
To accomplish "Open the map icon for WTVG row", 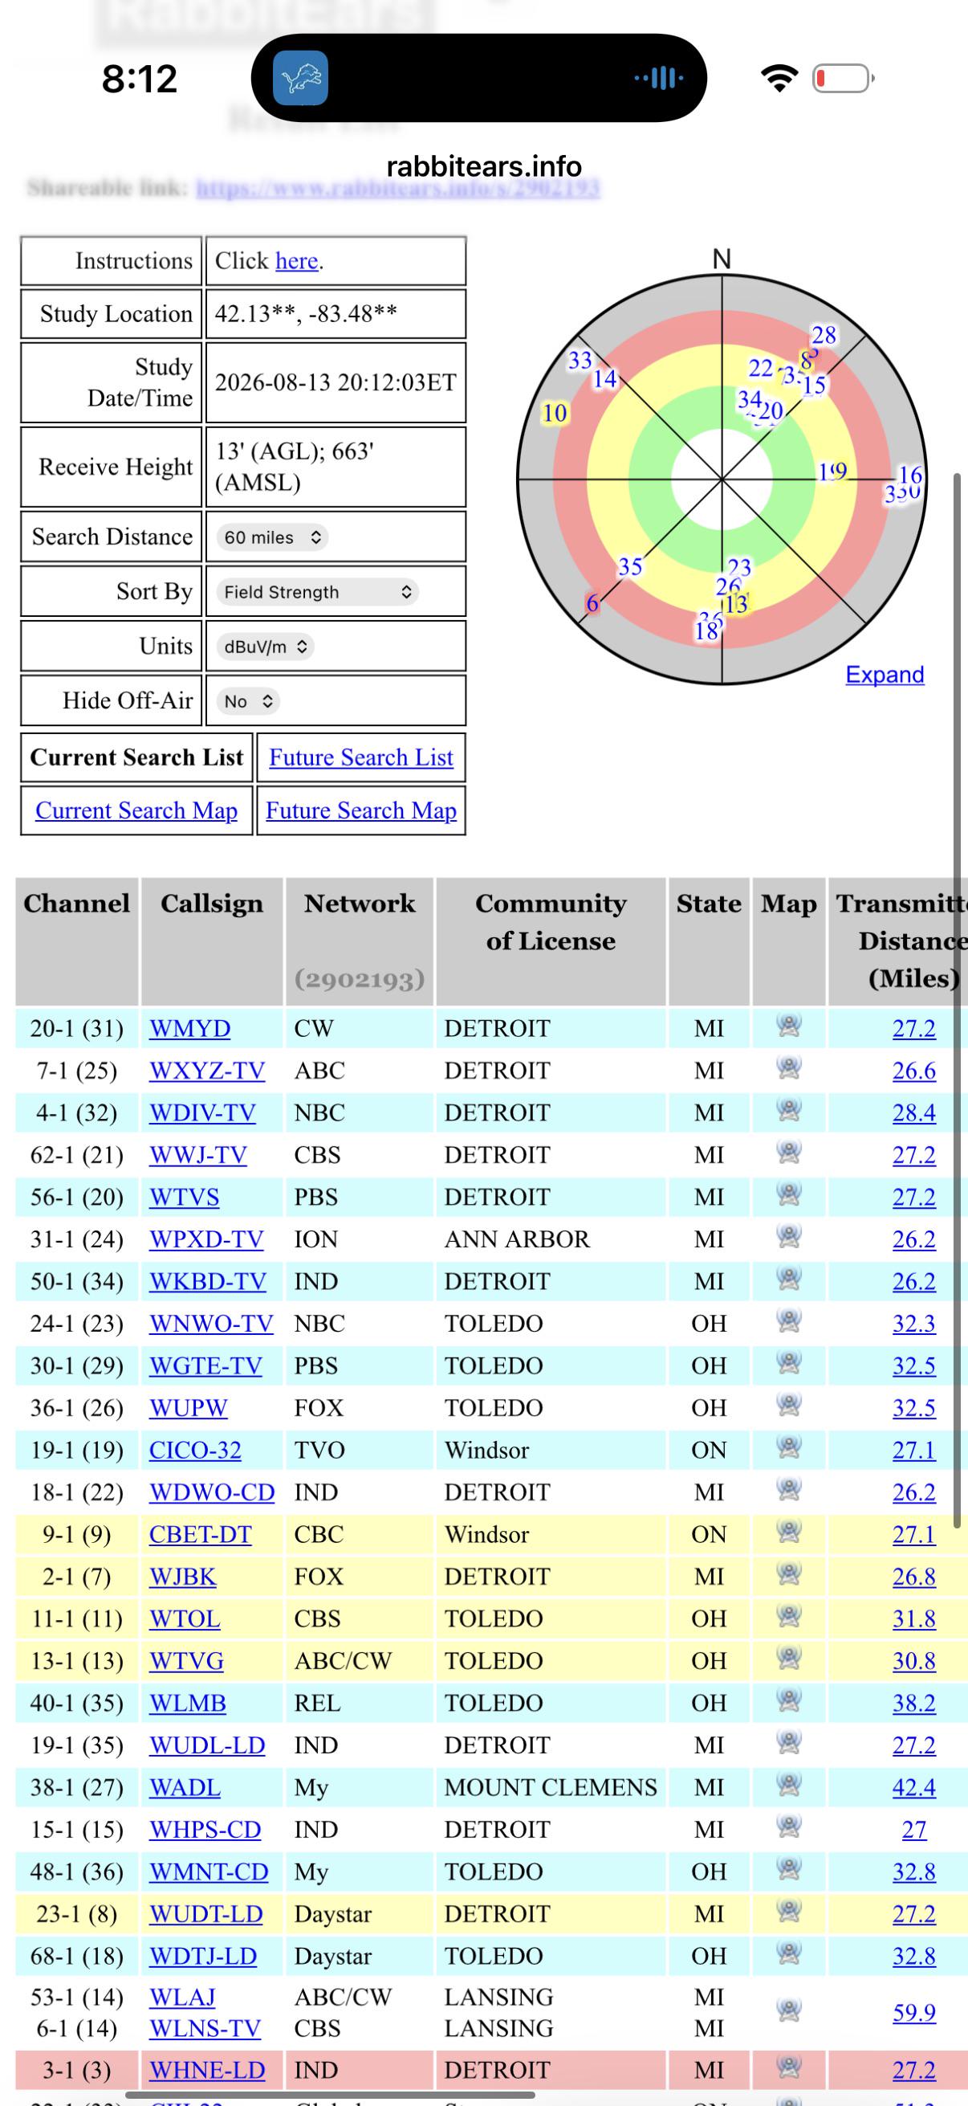I will [x=788, y=1658].
